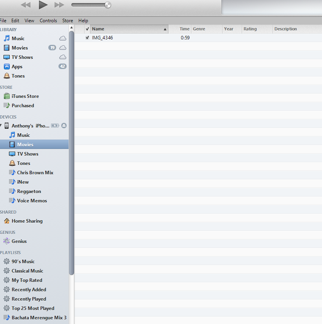Image resolution: width=322 pixels, height=324 pixels.
Task: Open the Help menu
Action: (x=83, y=21)
